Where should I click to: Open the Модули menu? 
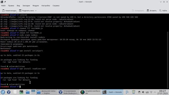tap(36, 6)
